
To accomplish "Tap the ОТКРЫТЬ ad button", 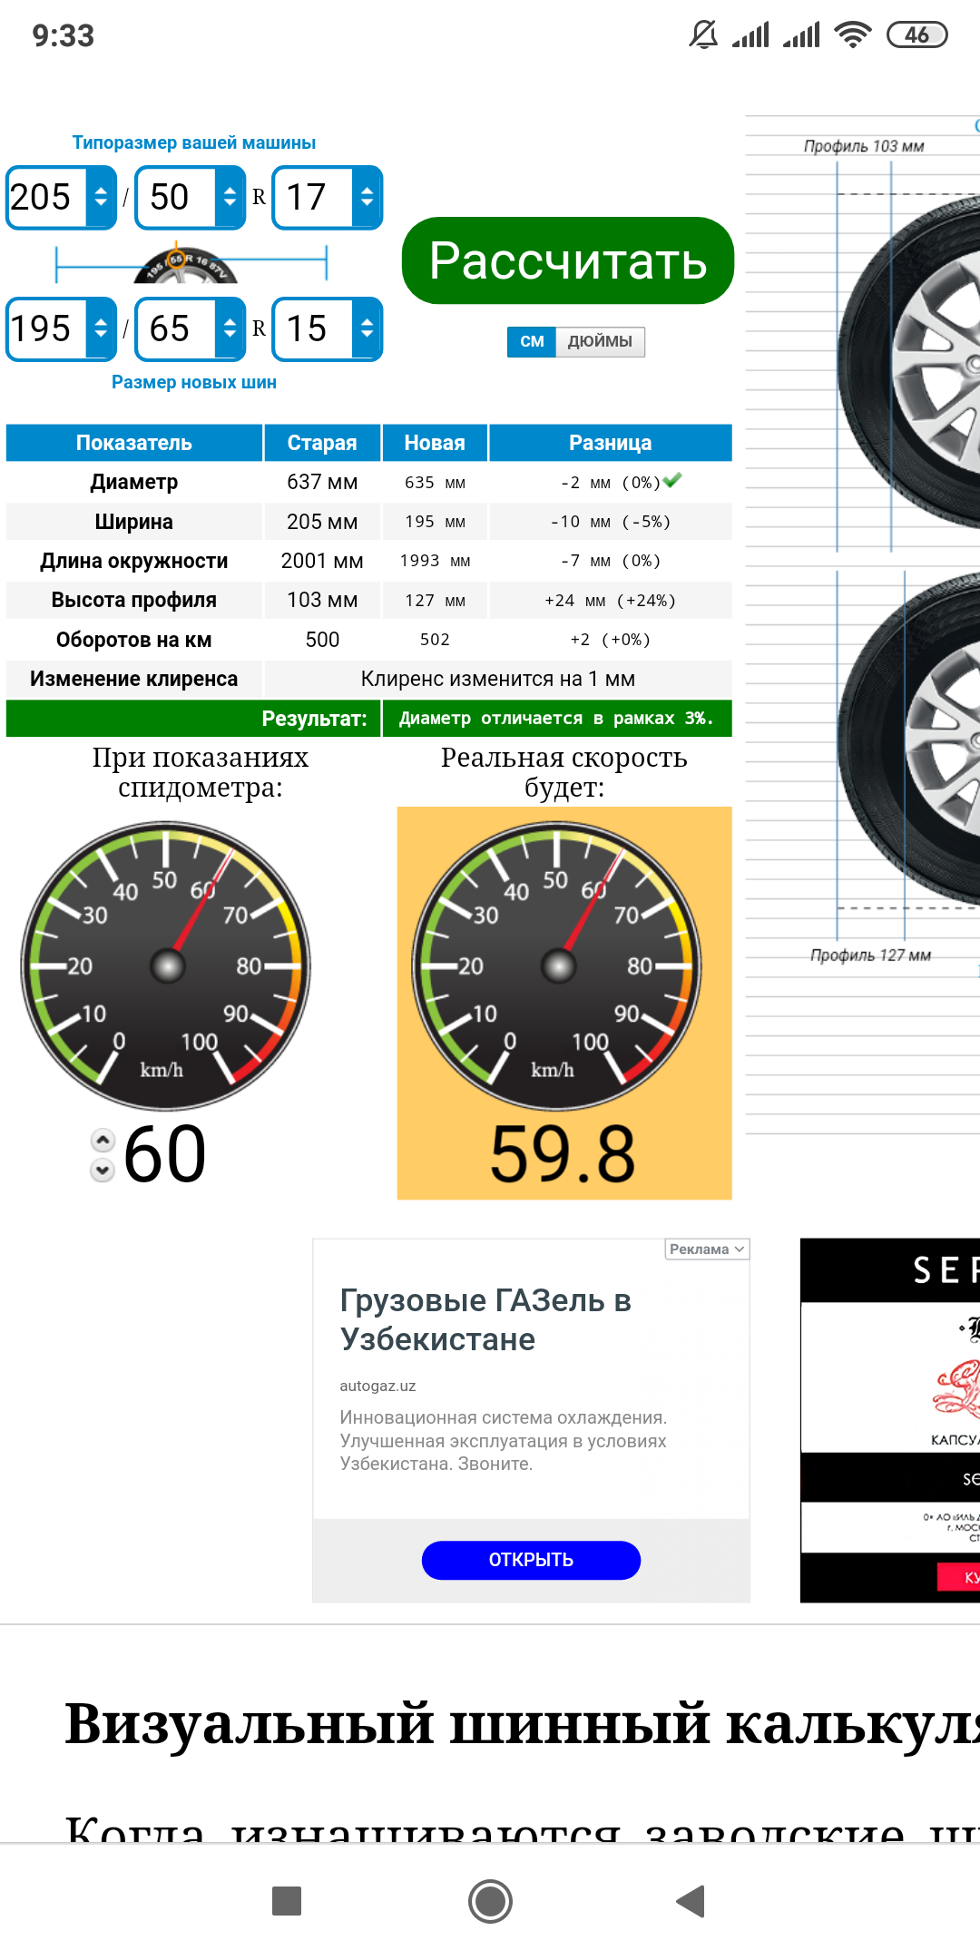I will click(x=531, y=1560).
